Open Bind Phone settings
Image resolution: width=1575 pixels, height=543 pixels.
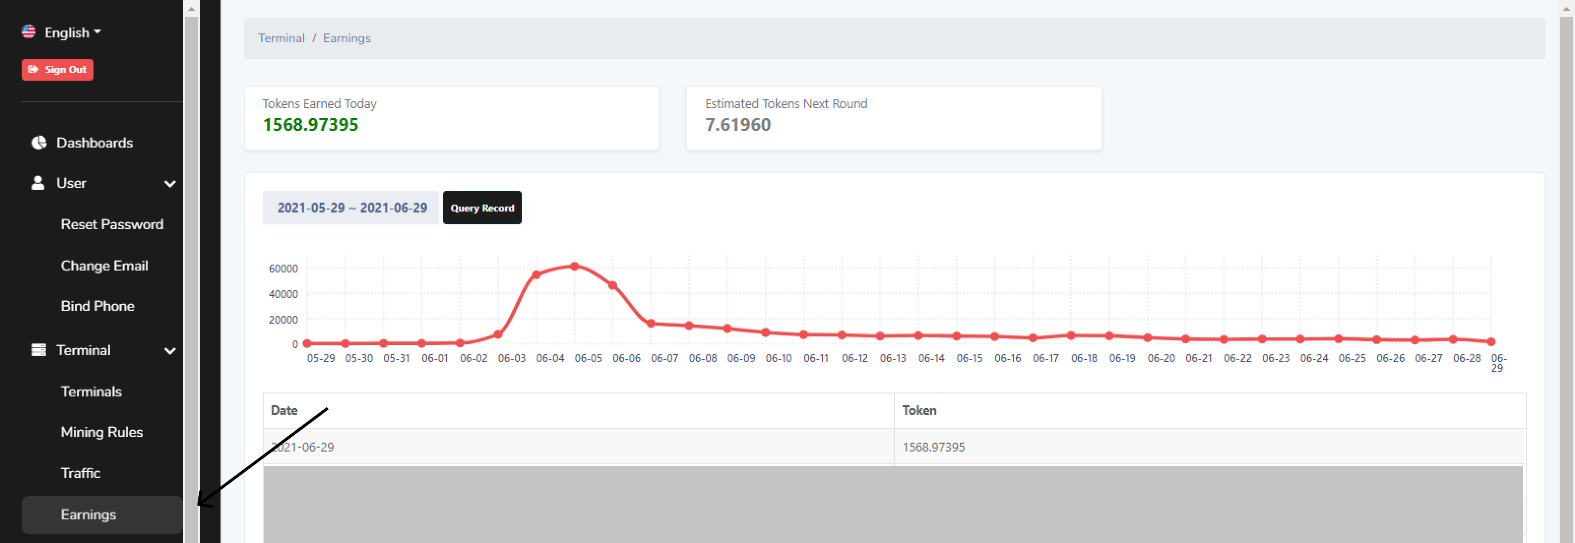[x=97, y=306]
